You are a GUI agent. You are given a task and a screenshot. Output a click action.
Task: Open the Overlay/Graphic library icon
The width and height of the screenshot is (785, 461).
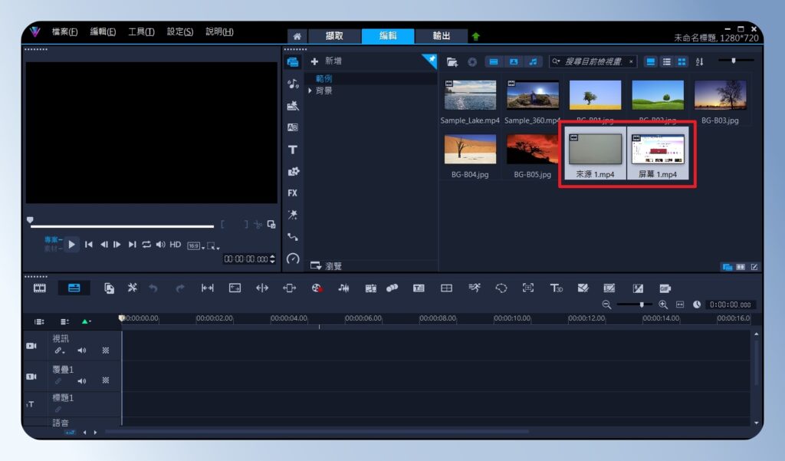click(x=294, y=171)
